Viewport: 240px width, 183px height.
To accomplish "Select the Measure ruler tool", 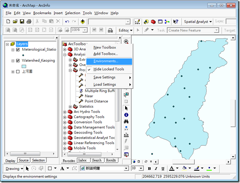I will [126, 135].
